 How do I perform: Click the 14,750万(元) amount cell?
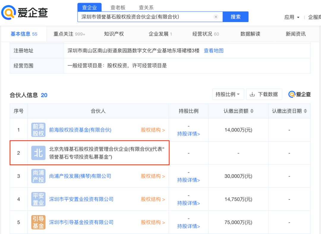[x=238, y=199]
